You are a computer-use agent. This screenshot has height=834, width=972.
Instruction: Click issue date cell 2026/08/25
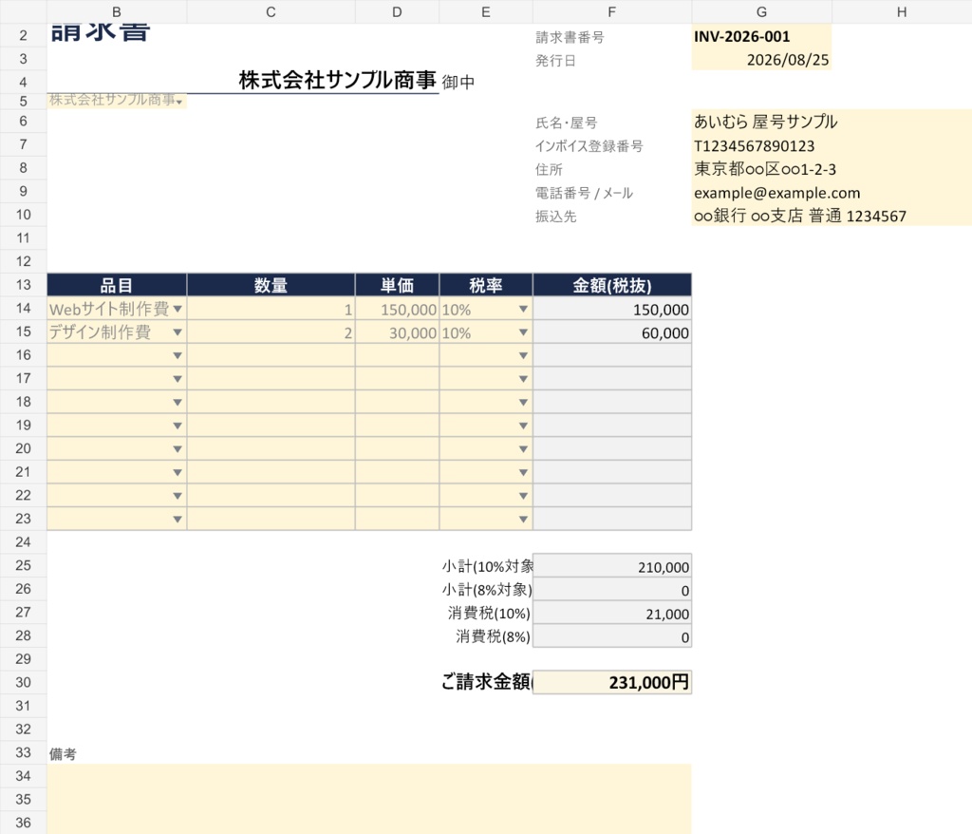tap(762, 60)
